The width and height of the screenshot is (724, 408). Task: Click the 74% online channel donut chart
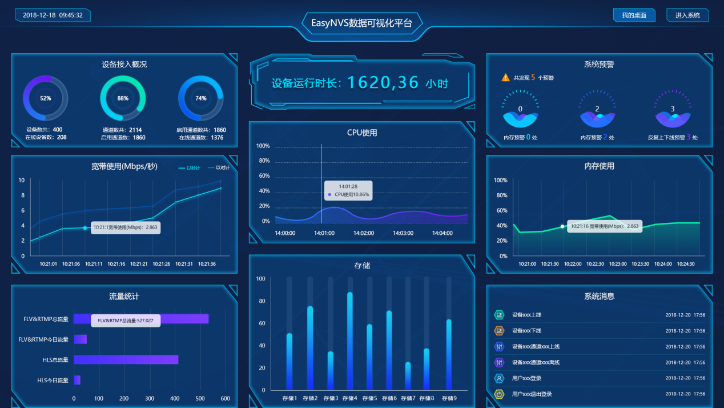(200, 98)
